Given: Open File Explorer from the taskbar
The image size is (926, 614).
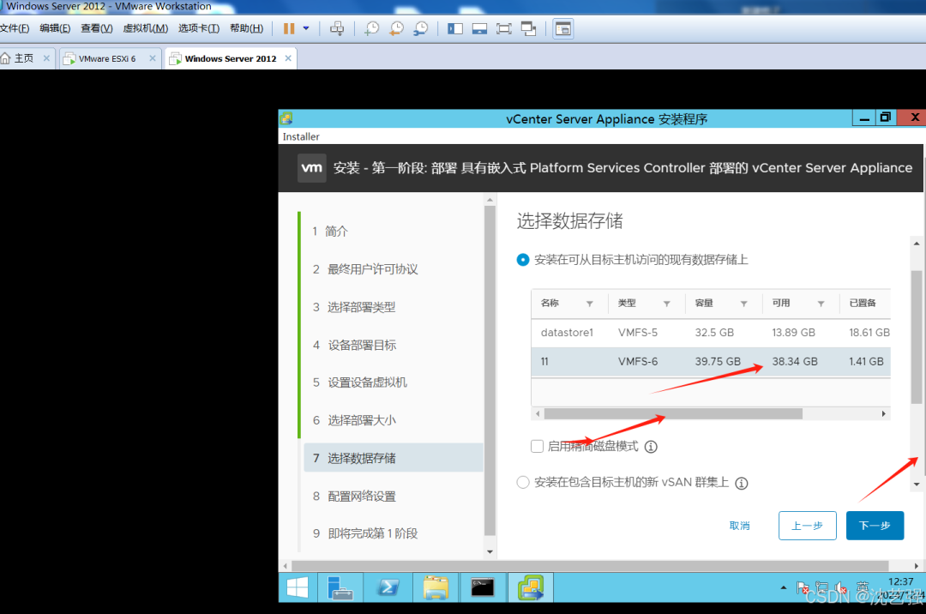Looking at the screenshot, I should [x=436, y=587].
